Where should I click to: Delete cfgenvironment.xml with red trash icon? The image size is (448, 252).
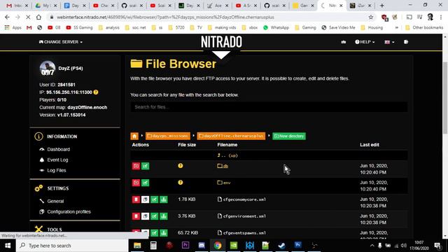pyautogui.click(x=136, y=216)
